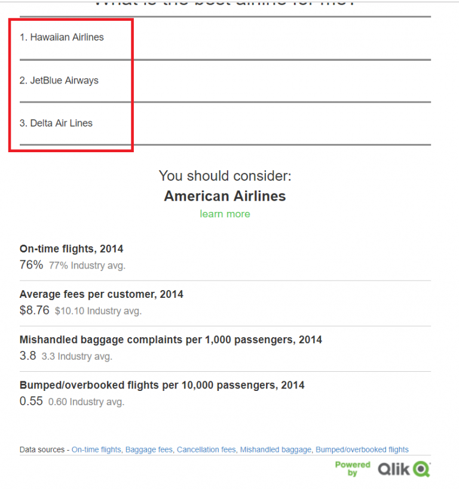Open Baggage fees data source link

[x=149, y=449]
